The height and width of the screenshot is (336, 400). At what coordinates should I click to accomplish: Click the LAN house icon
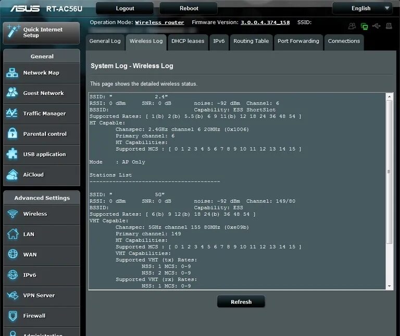point(12,234)
